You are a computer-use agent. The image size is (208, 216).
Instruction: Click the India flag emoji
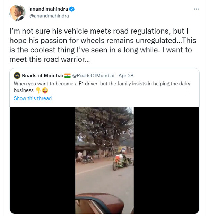(68, 76)
